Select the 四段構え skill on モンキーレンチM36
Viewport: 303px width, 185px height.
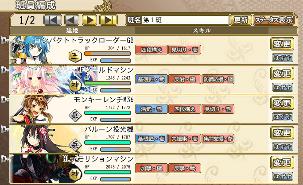(185, 109)
